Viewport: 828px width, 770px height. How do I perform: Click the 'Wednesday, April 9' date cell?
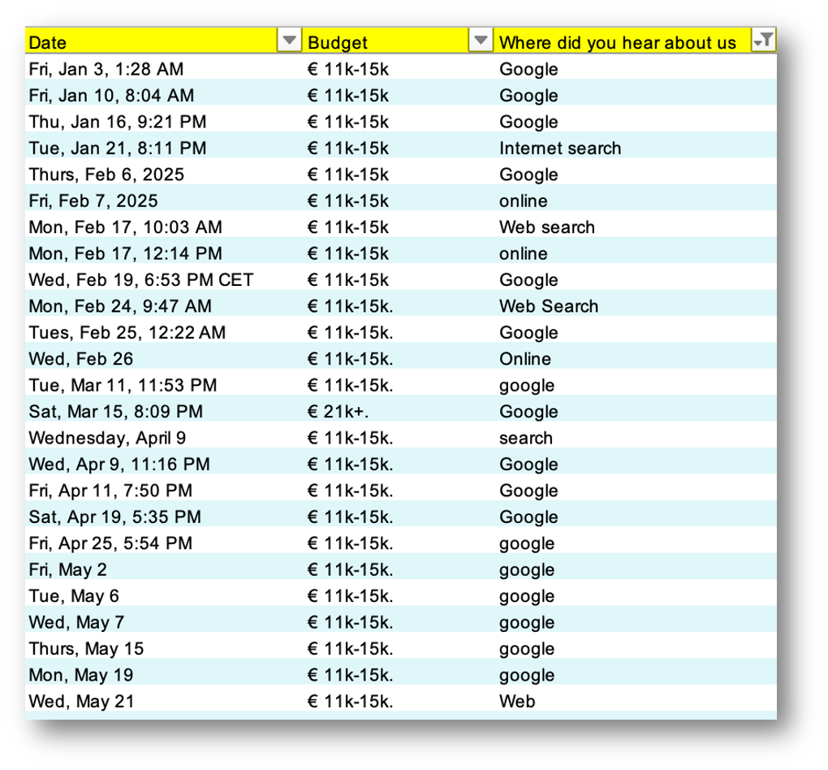(x=110, y=438)
